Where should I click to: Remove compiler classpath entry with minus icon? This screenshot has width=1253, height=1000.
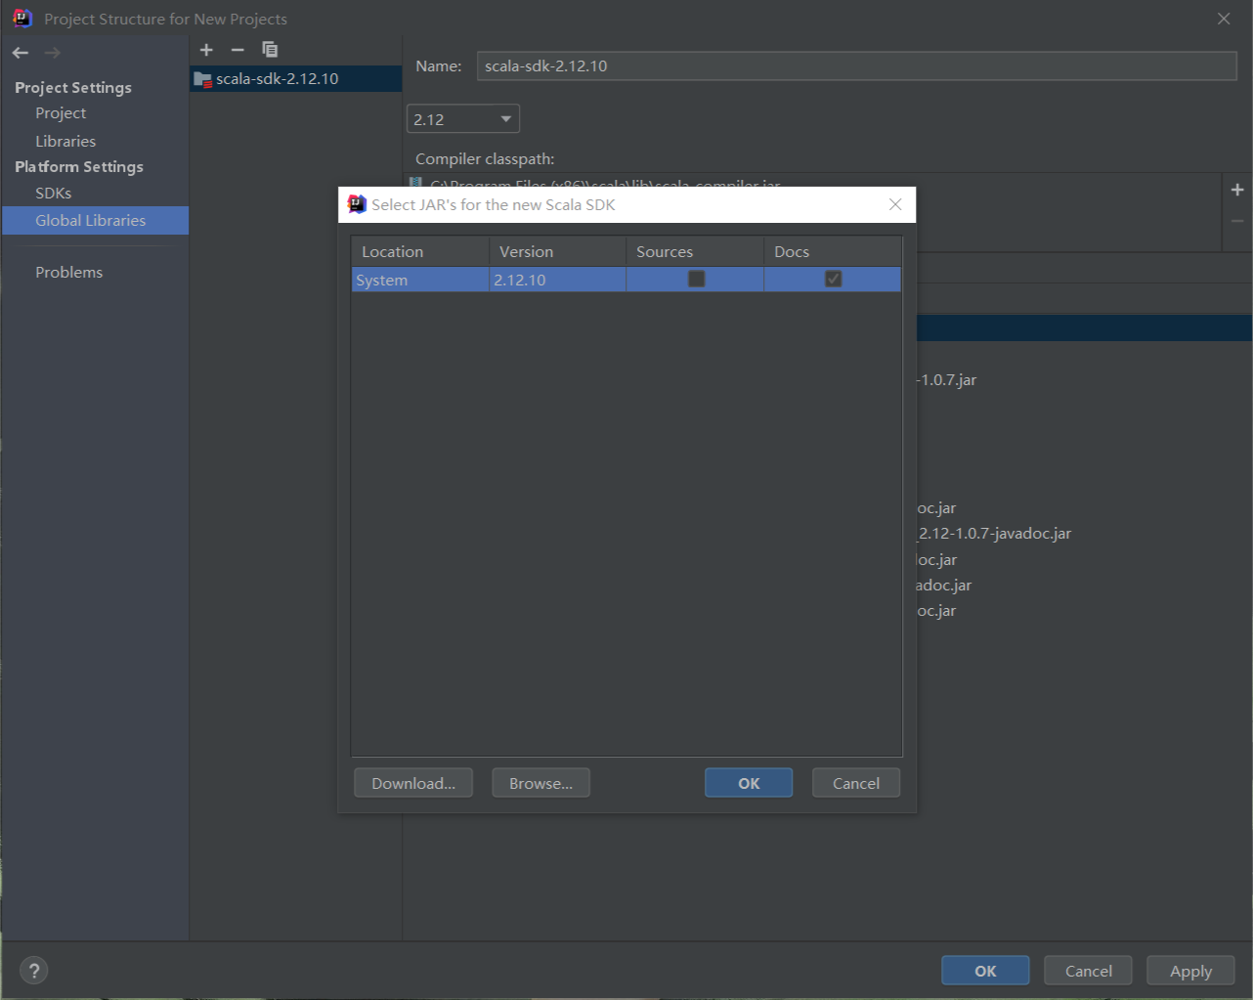1237,221
